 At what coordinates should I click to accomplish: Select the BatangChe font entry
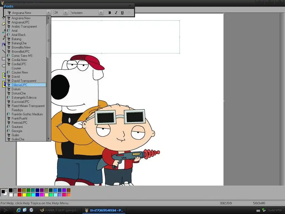(26, 43)
